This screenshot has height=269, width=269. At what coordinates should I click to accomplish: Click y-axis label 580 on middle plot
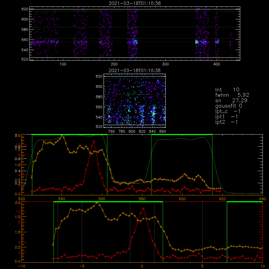point(99,97)
